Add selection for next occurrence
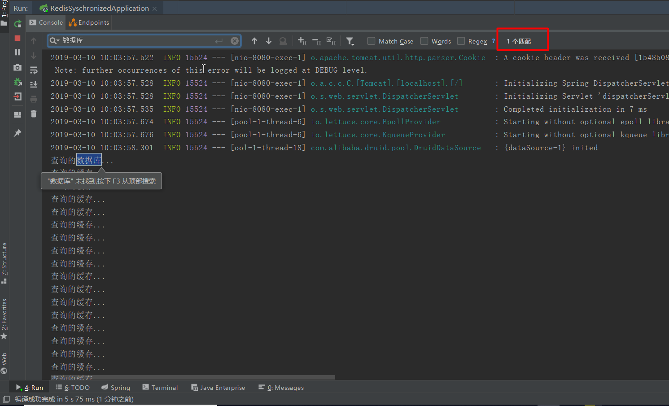Image resolution: width=669 pixels, height=406 pixels. (302, 41)
